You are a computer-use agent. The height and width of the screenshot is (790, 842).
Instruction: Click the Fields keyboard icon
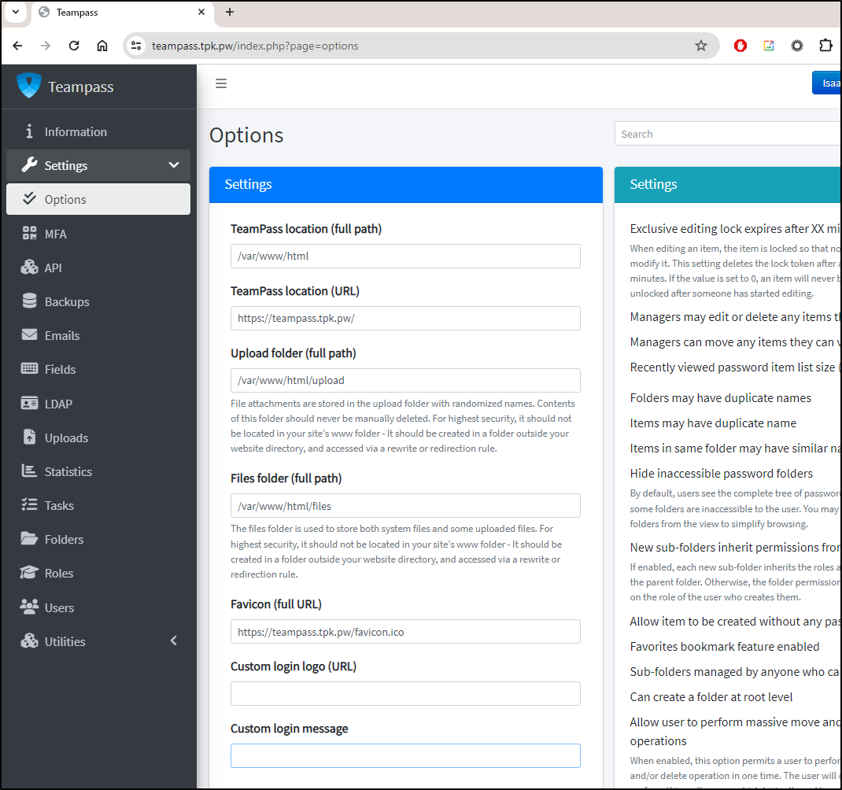tap(29, 368)
